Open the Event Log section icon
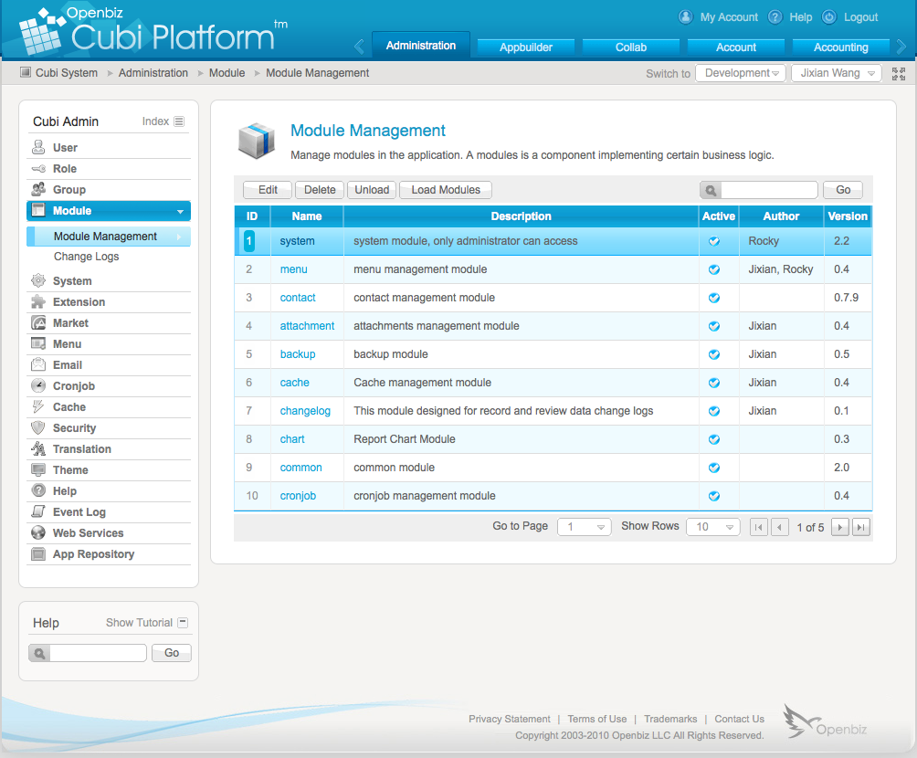This screenshot has width=917, height=758. click(37, 511)
